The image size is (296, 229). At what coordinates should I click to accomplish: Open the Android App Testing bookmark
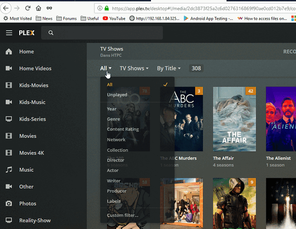[209, 18]
